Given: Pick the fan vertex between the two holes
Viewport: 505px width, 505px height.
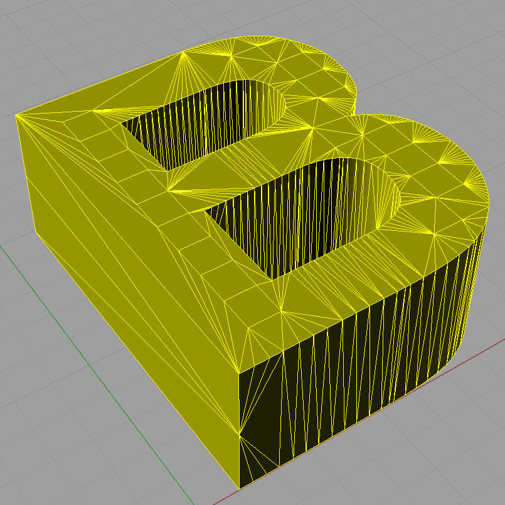Looking at the screenshot, I should 312,128.
